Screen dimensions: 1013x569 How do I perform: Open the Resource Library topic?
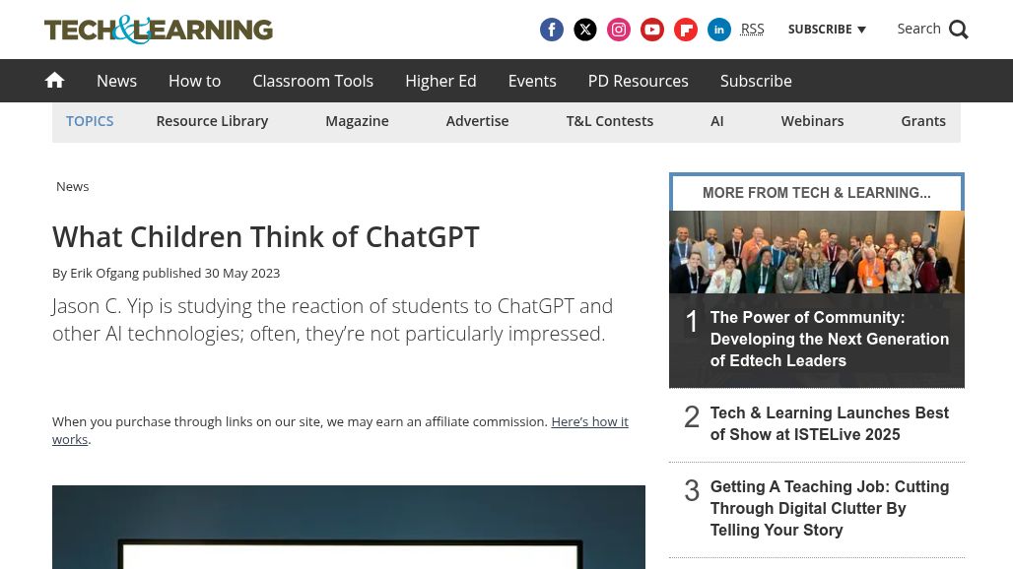(212, 121)
